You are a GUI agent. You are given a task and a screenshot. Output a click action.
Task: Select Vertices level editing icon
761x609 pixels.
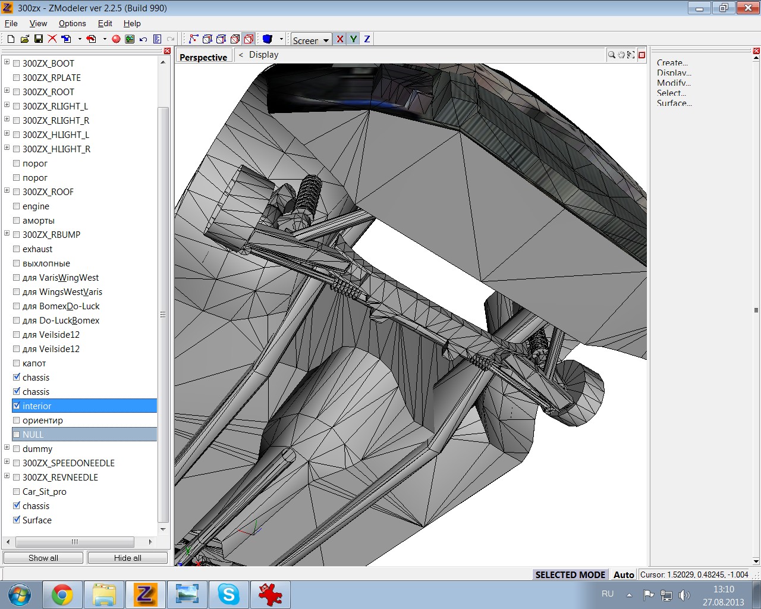(x=193, y=39)
